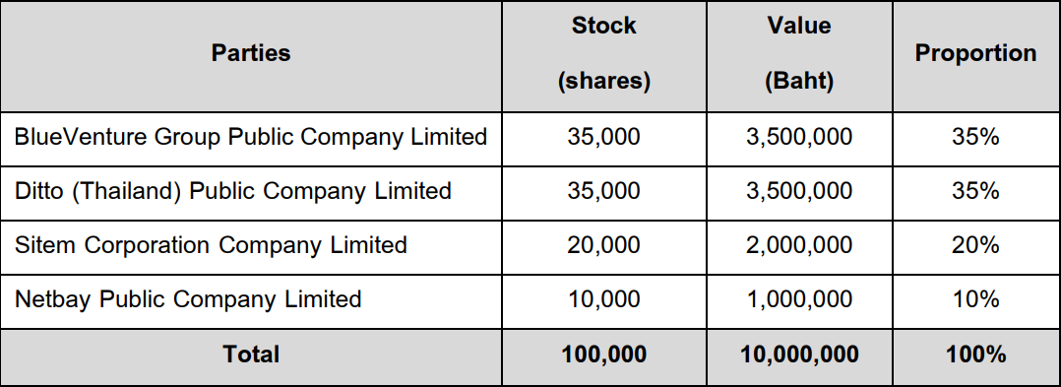Click Sitem's 20% proportion cell
The height and width of the screenshot is (387, 1061).
976,245
